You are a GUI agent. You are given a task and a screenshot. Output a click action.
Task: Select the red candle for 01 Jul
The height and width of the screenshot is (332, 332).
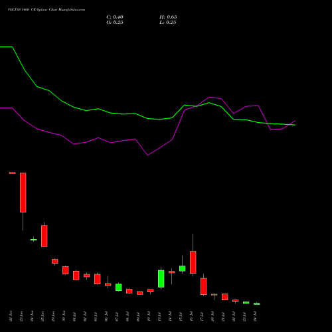76,276
